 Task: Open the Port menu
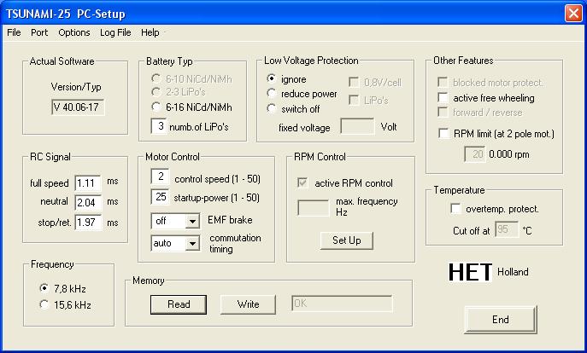tap(39, 32)
